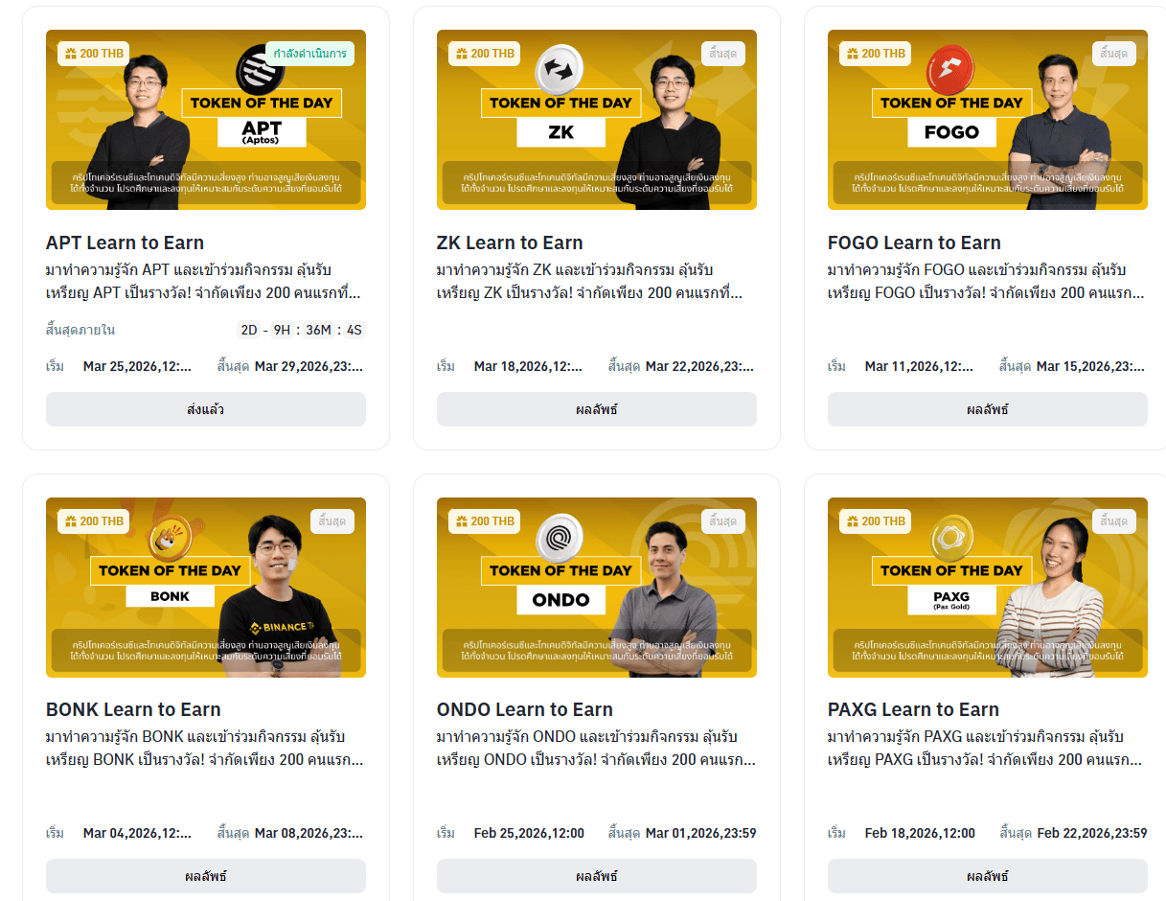This screenshot has height=901, width=1166.
Task: Click the 'PAXG Learn to Earn' title
Action: (x=913, y=709)
